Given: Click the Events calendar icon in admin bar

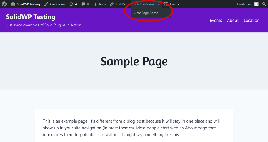Looking at the screenshot, I should tap(166, 4).
